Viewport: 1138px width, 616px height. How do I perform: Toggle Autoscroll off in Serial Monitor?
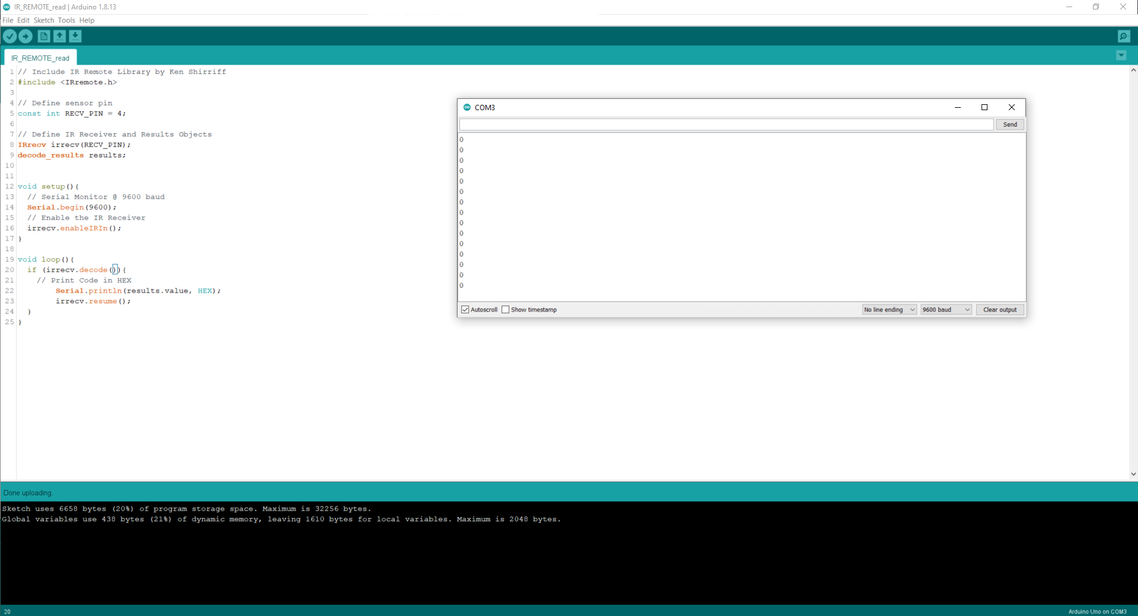465,309
